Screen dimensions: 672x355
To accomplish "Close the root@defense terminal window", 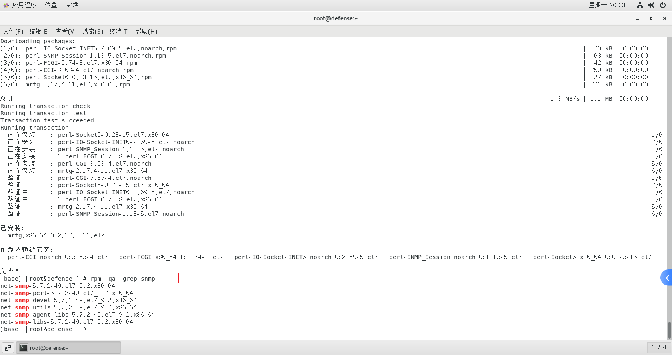I will (x=665, y=18).
